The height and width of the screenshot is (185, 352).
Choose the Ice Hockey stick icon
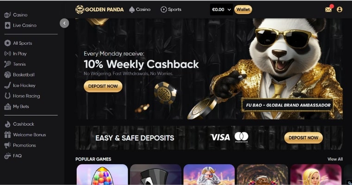click(7, 85)
